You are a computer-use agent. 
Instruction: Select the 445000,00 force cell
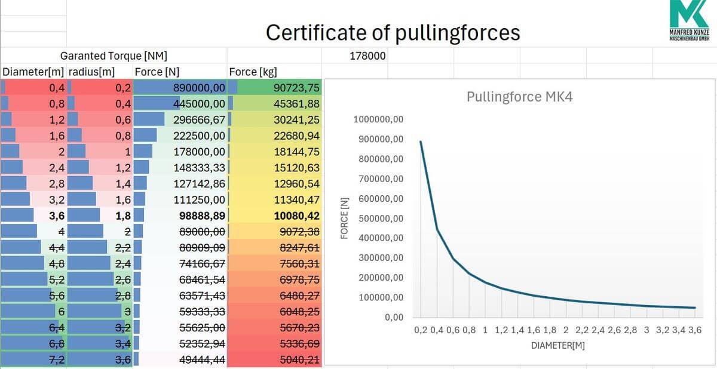point(180,103)
